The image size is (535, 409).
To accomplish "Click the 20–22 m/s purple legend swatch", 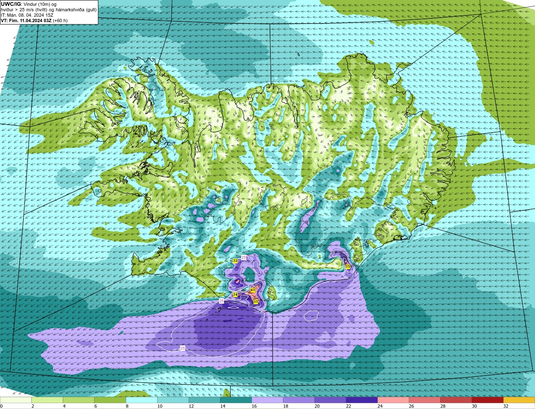I will click(x=330, y=400).
